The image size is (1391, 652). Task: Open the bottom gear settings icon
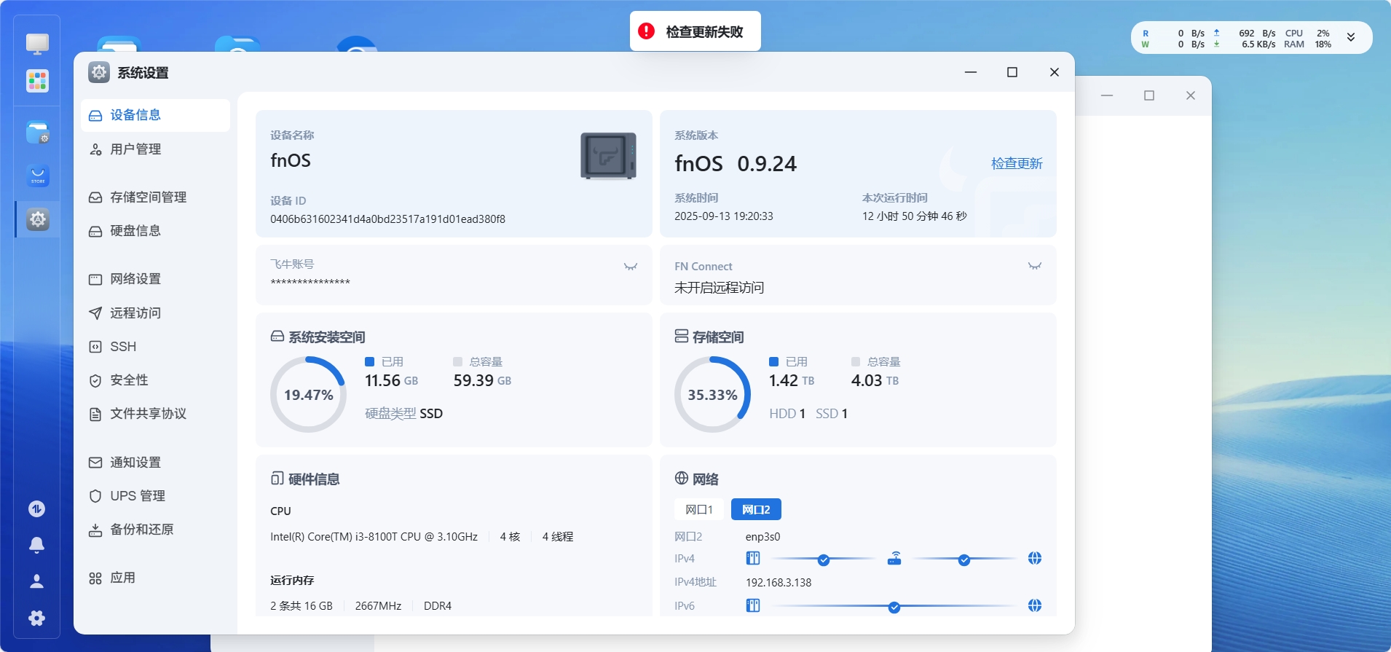click(x=36, y=618)
